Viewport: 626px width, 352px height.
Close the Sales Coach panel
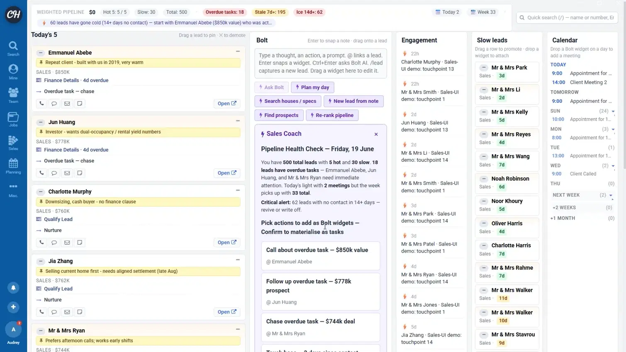[376, 134]
